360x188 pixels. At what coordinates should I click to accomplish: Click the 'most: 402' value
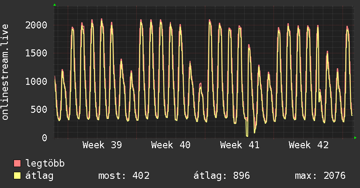[124, 176]
